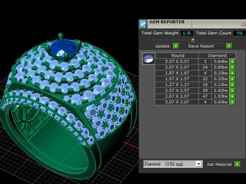246x184 pixels.
Task: Click green arrow for 2.42tw row
Action: (x=232, y=90)
